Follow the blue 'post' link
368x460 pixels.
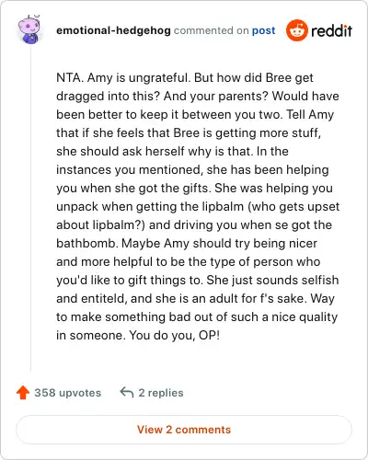click(263, 30)
